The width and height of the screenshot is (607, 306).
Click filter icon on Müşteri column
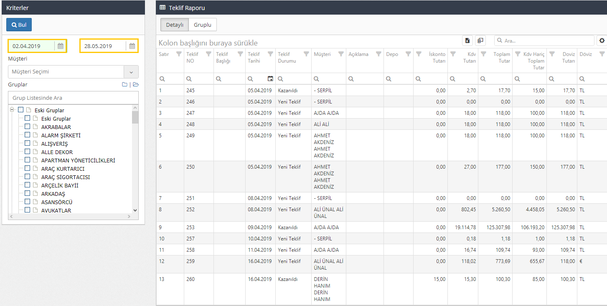341,54
